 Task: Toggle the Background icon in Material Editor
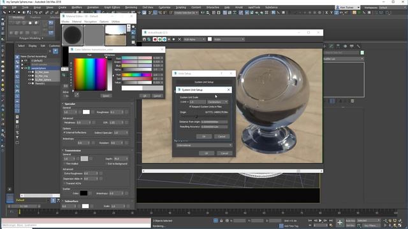coord(133,38)
